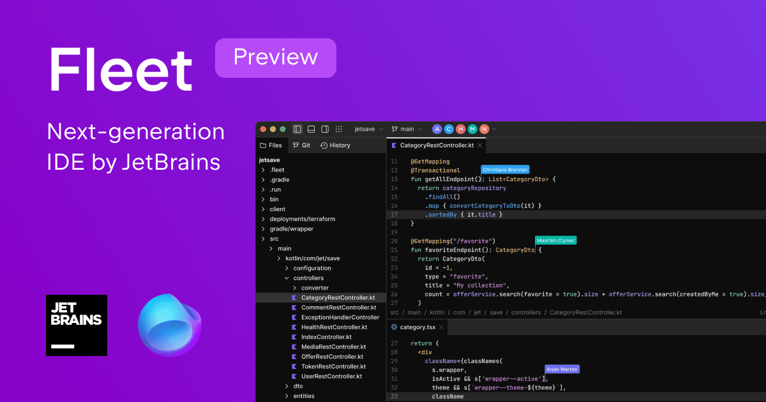Switch to the Git tab
Image resolution: width=766 pixels, height=402 pixels.
coord(301,145)
